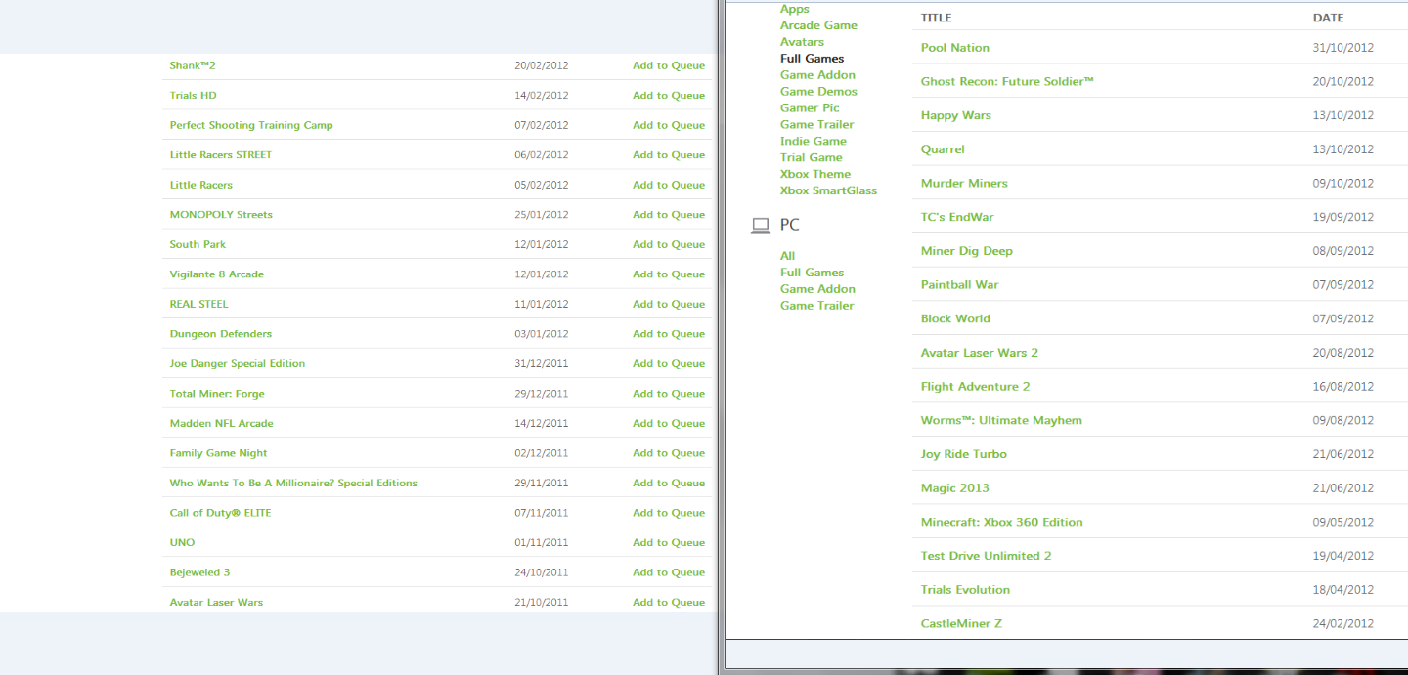The height and width of the screenshot is (675, 1408).
Task: Select Arcade Game category
Action: (818, 25)
